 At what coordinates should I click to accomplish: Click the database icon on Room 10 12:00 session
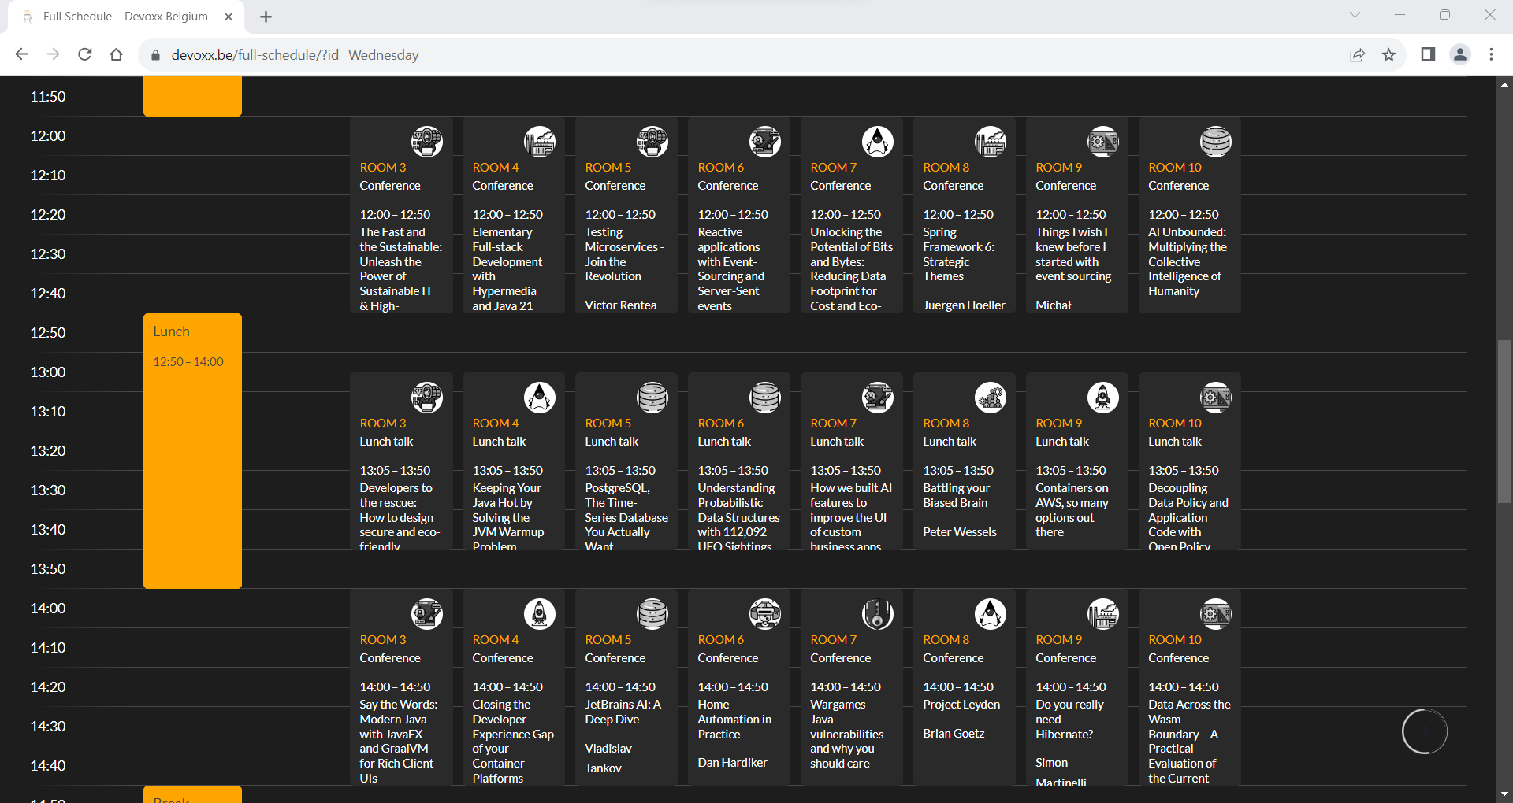click(x=1215, y=142)
